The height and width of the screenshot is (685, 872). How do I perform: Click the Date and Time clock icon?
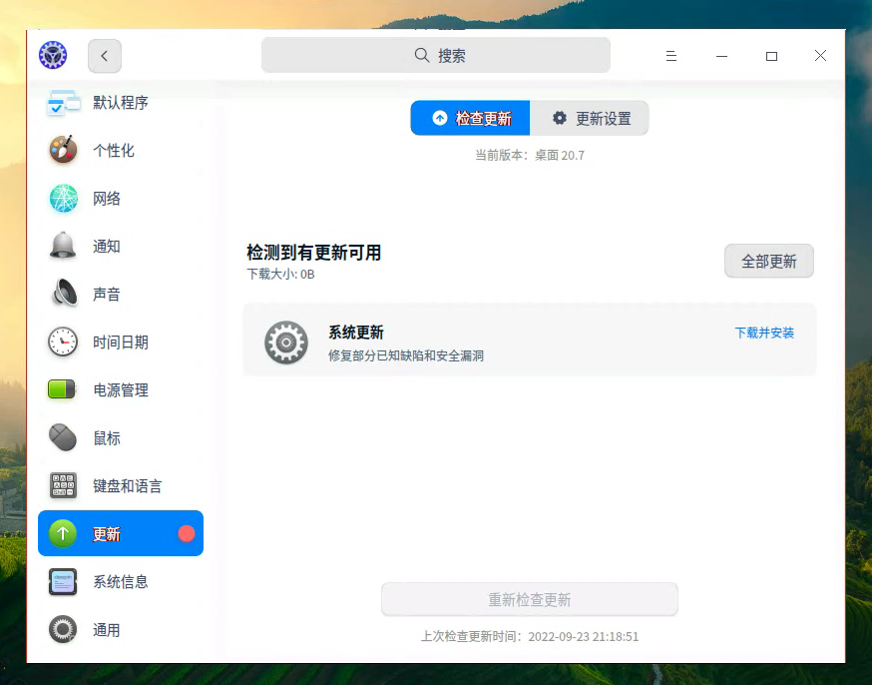tap(63, 342)
